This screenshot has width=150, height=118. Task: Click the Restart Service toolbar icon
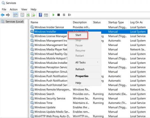69,15
